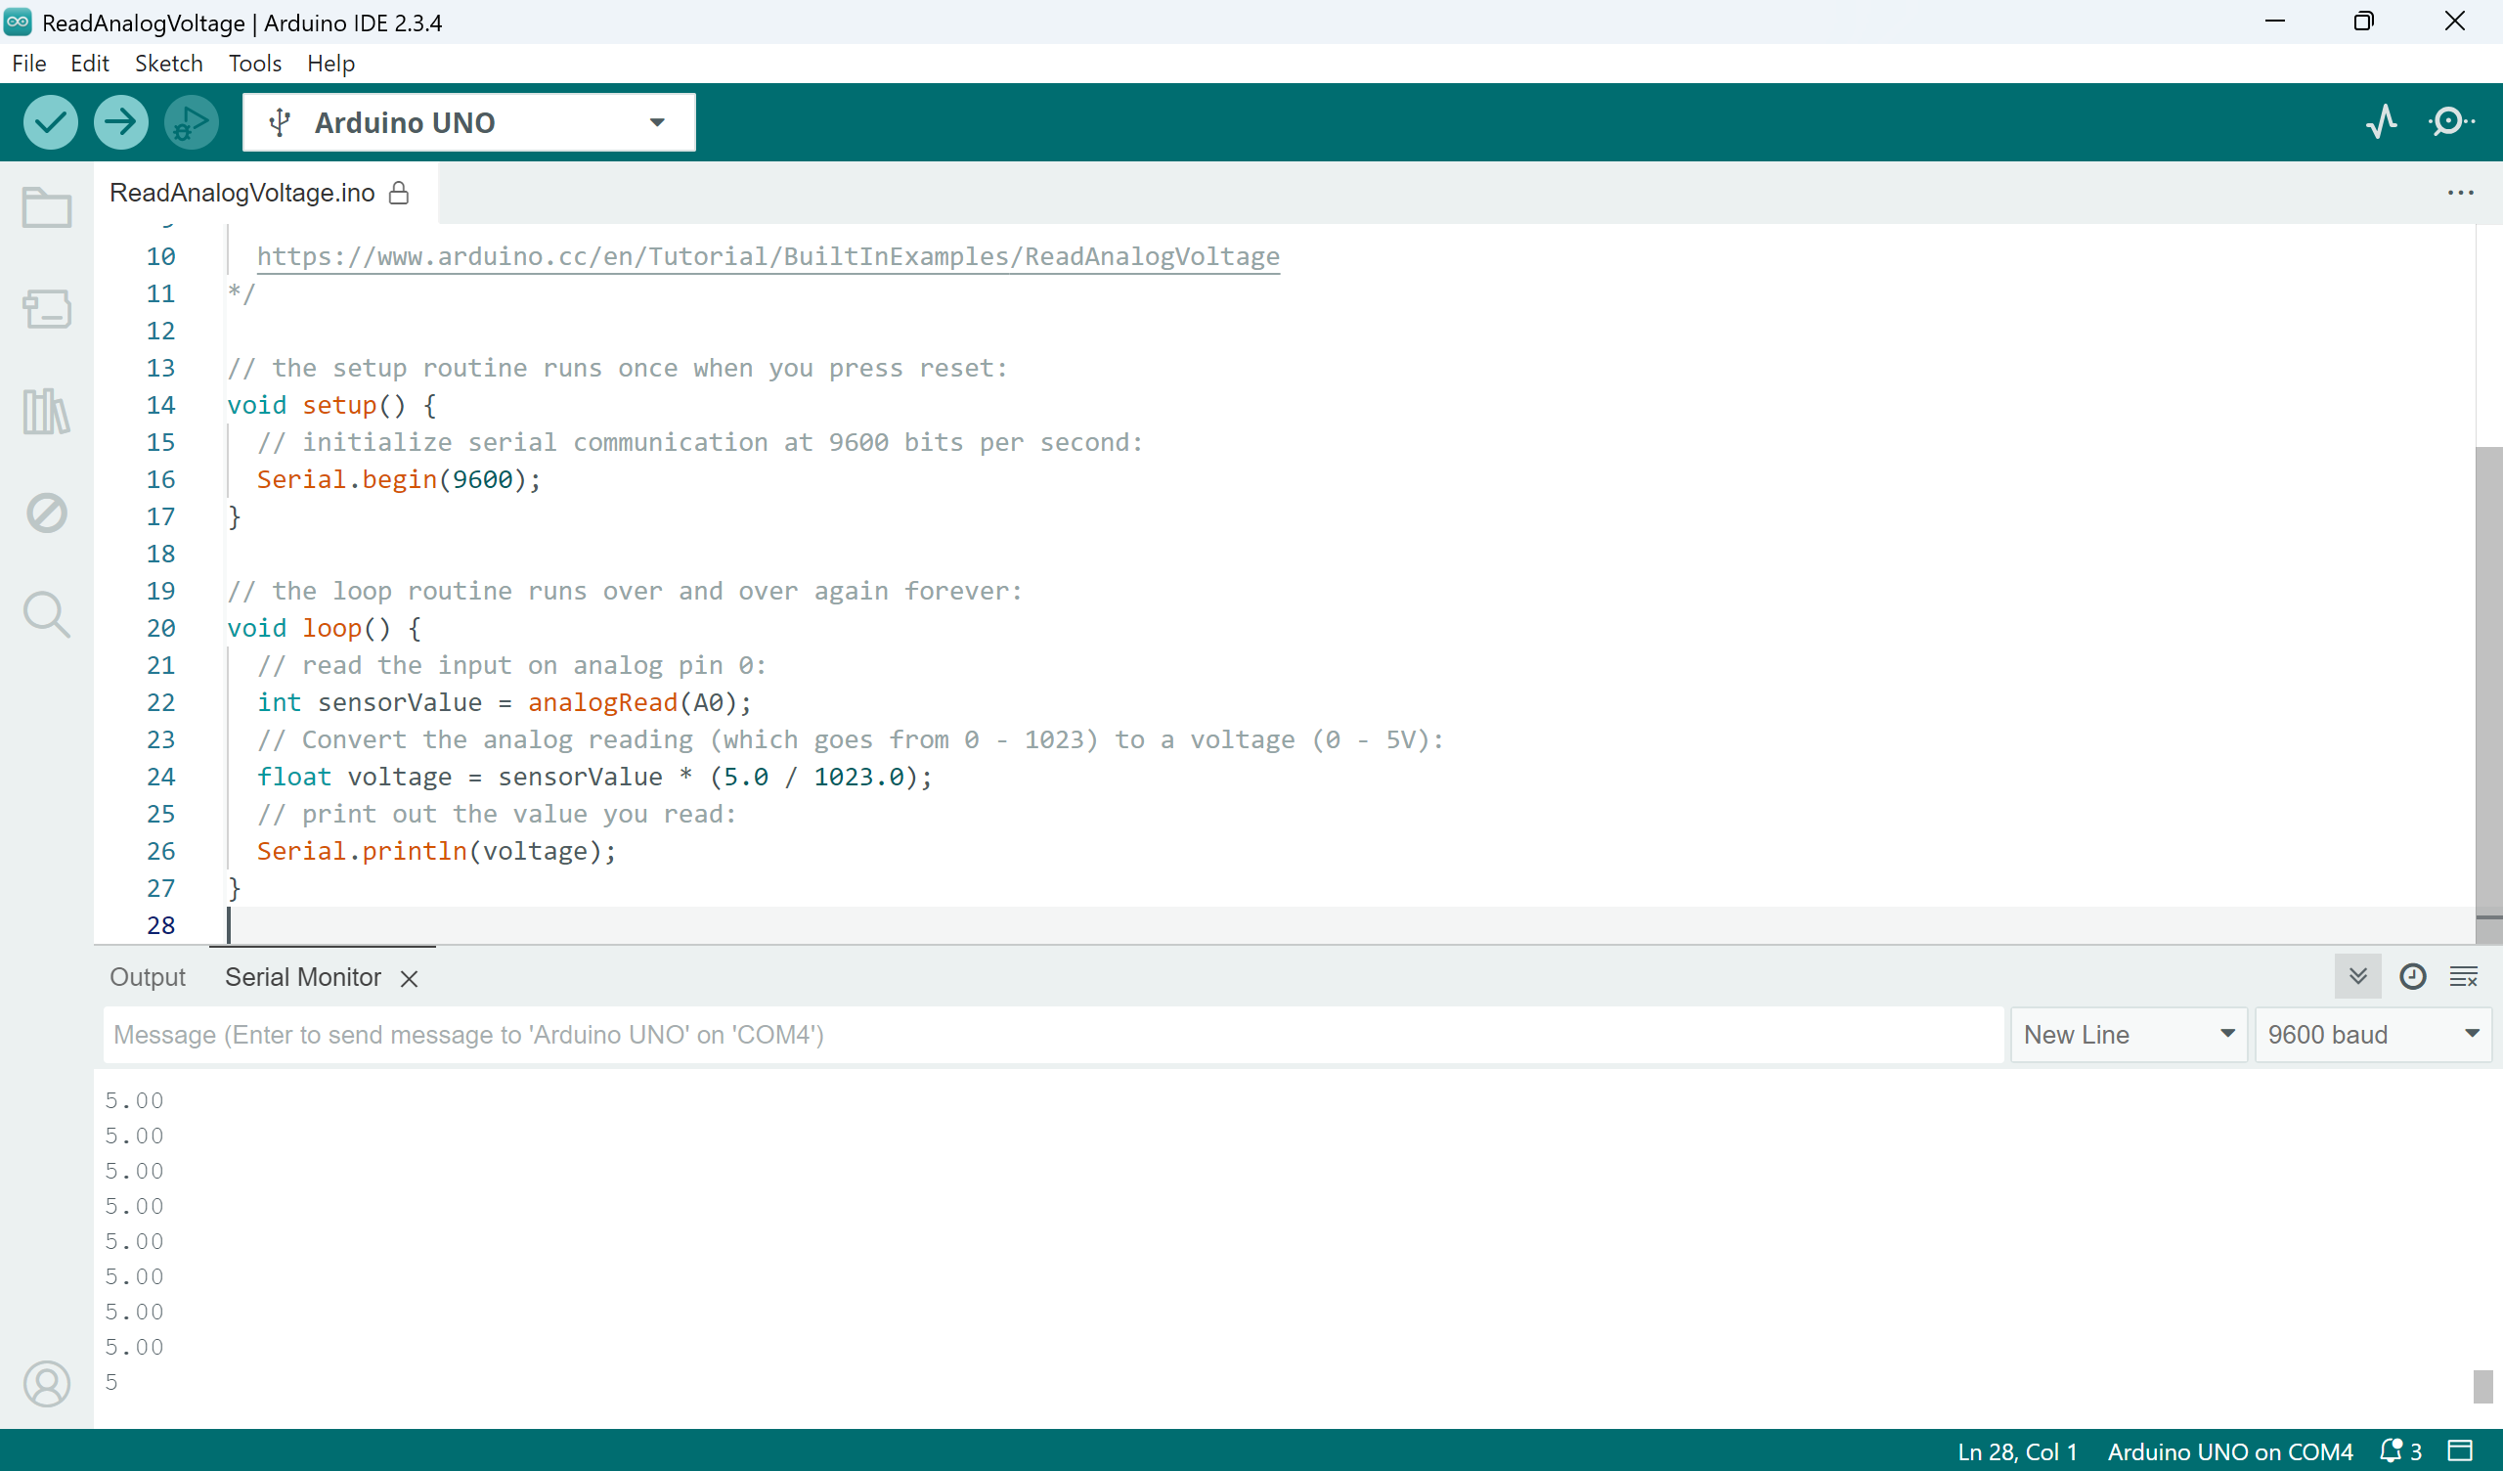Click the Serial Monitor message input field
The image size is (2503, 1471).
point(1053,1035)
